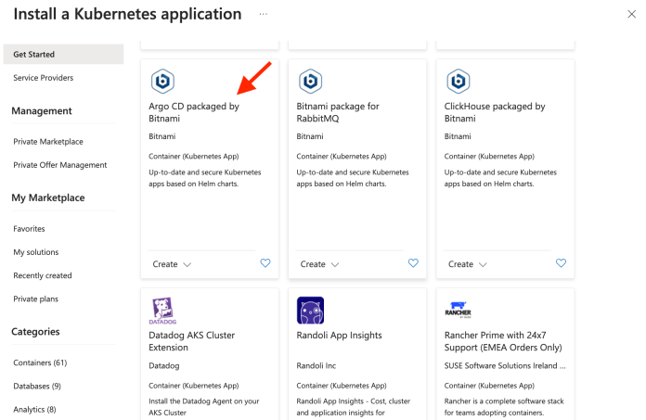Click SUSE Software Solutions Ireland publisher

505,365
